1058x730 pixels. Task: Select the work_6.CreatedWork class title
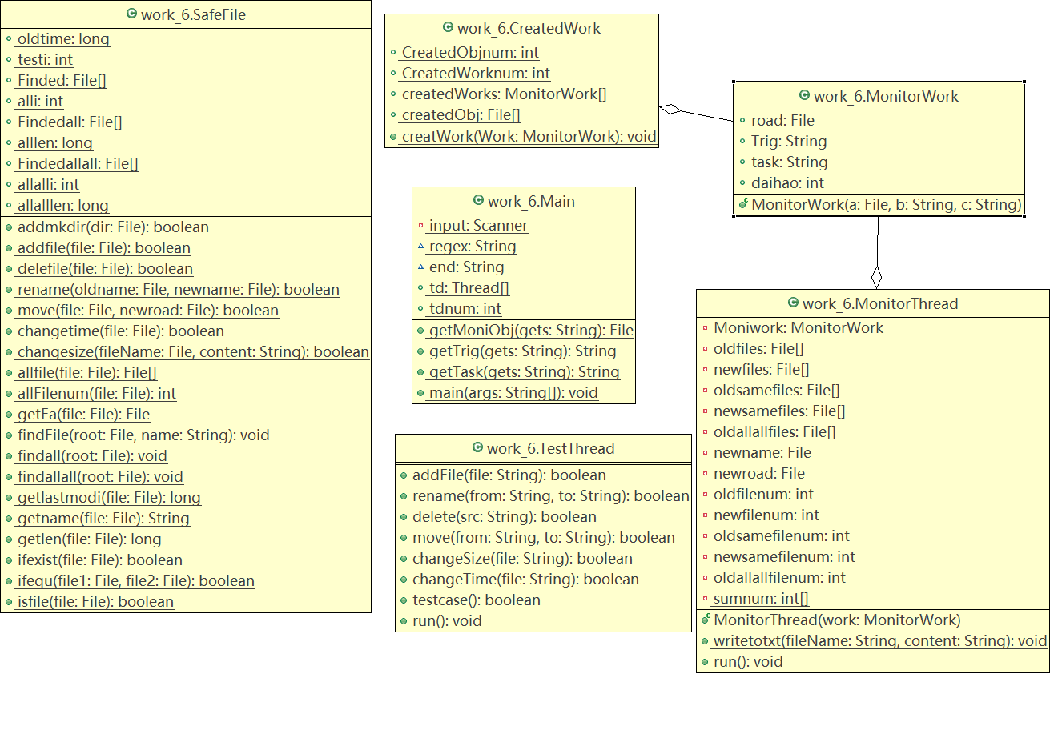coord(529,28)
